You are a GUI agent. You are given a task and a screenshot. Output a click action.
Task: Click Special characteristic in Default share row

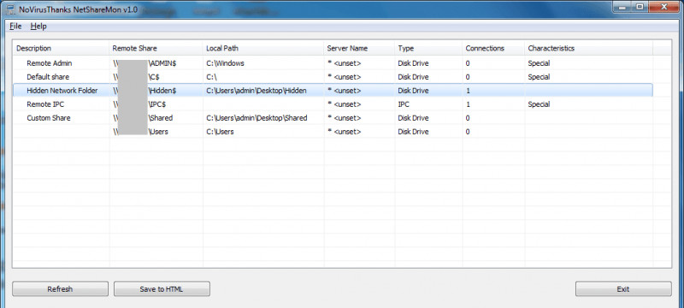click(x=539, y=77)
